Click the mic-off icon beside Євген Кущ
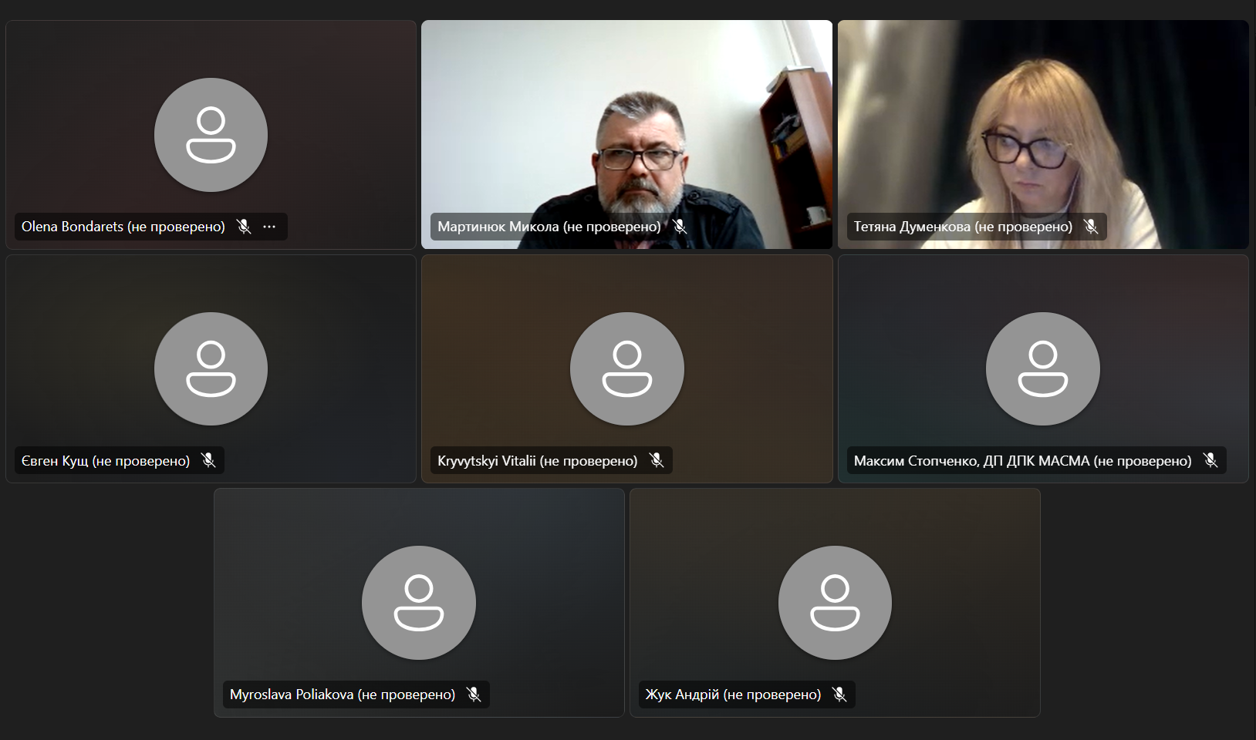 tap(208, 461)
